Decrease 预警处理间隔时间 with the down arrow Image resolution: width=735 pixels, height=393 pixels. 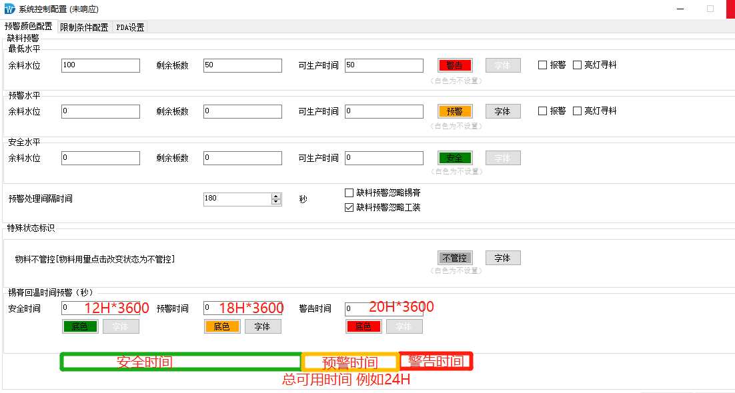276,201
